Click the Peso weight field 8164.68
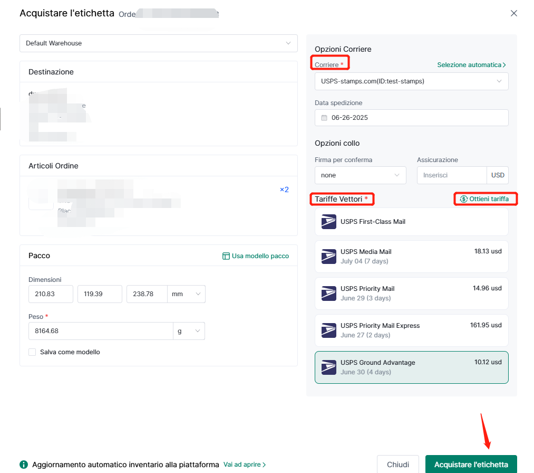 (x=101, y=331)
